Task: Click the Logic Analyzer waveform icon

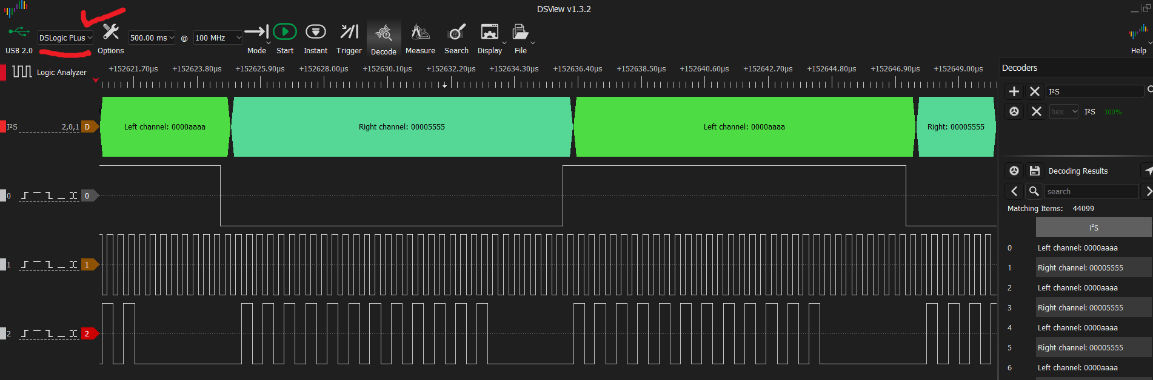Action: 22,72
